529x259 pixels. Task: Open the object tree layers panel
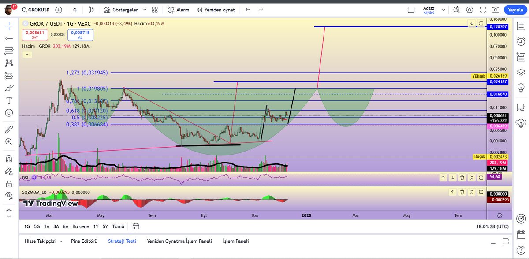point(520,72)
